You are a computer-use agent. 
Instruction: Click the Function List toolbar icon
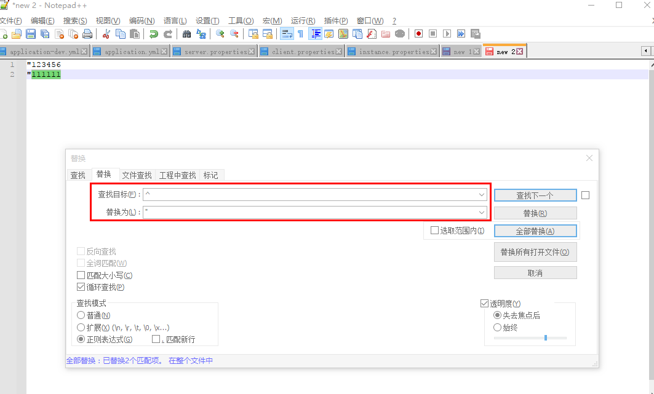click(372, 34)
